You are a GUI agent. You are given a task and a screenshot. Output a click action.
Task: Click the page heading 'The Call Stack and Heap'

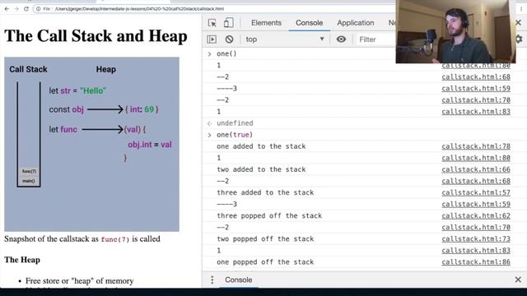pos(96,36)
